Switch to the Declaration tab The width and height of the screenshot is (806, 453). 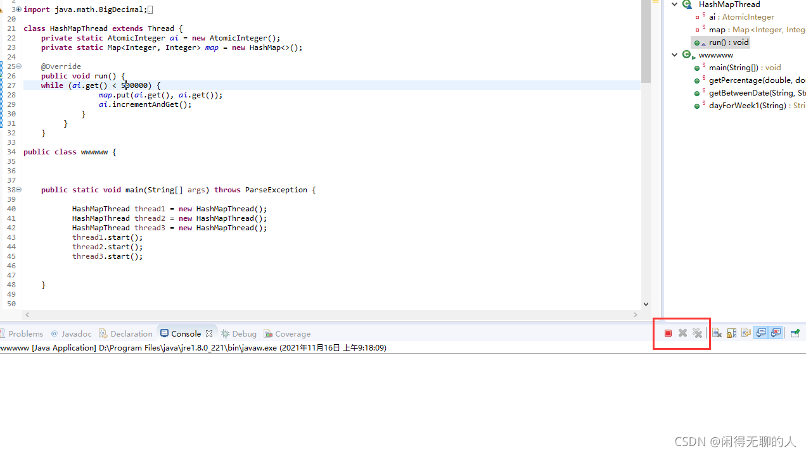pos(126,333)
